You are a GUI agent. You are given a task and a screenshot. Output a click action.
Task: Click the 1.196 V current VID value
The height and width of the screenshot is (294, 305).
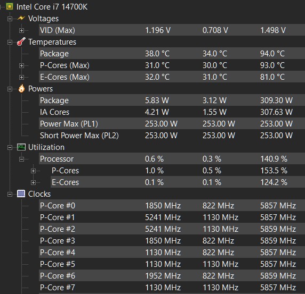tap(158, 30)
